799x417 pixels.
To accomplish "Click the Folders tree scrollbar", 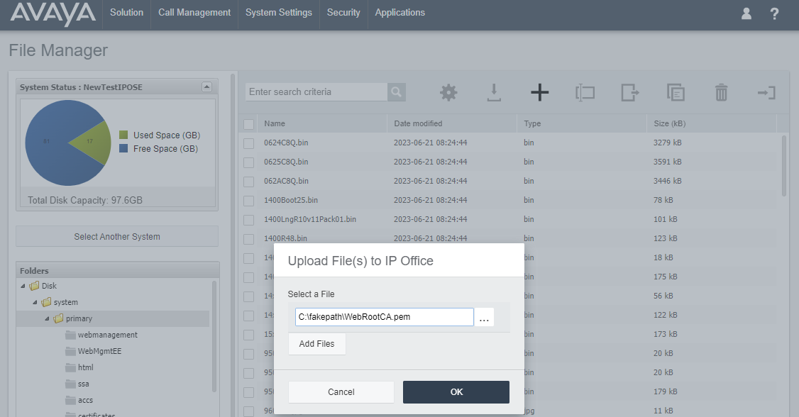I will click(214, 336).
